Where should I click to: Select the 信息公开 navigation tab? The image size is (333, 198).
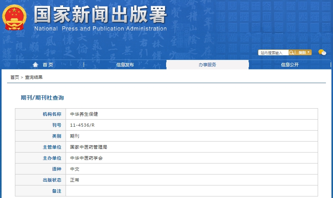coord(290,65)
